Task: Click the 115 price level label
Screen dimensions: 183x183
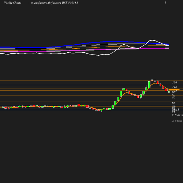Action: point(175,87)
